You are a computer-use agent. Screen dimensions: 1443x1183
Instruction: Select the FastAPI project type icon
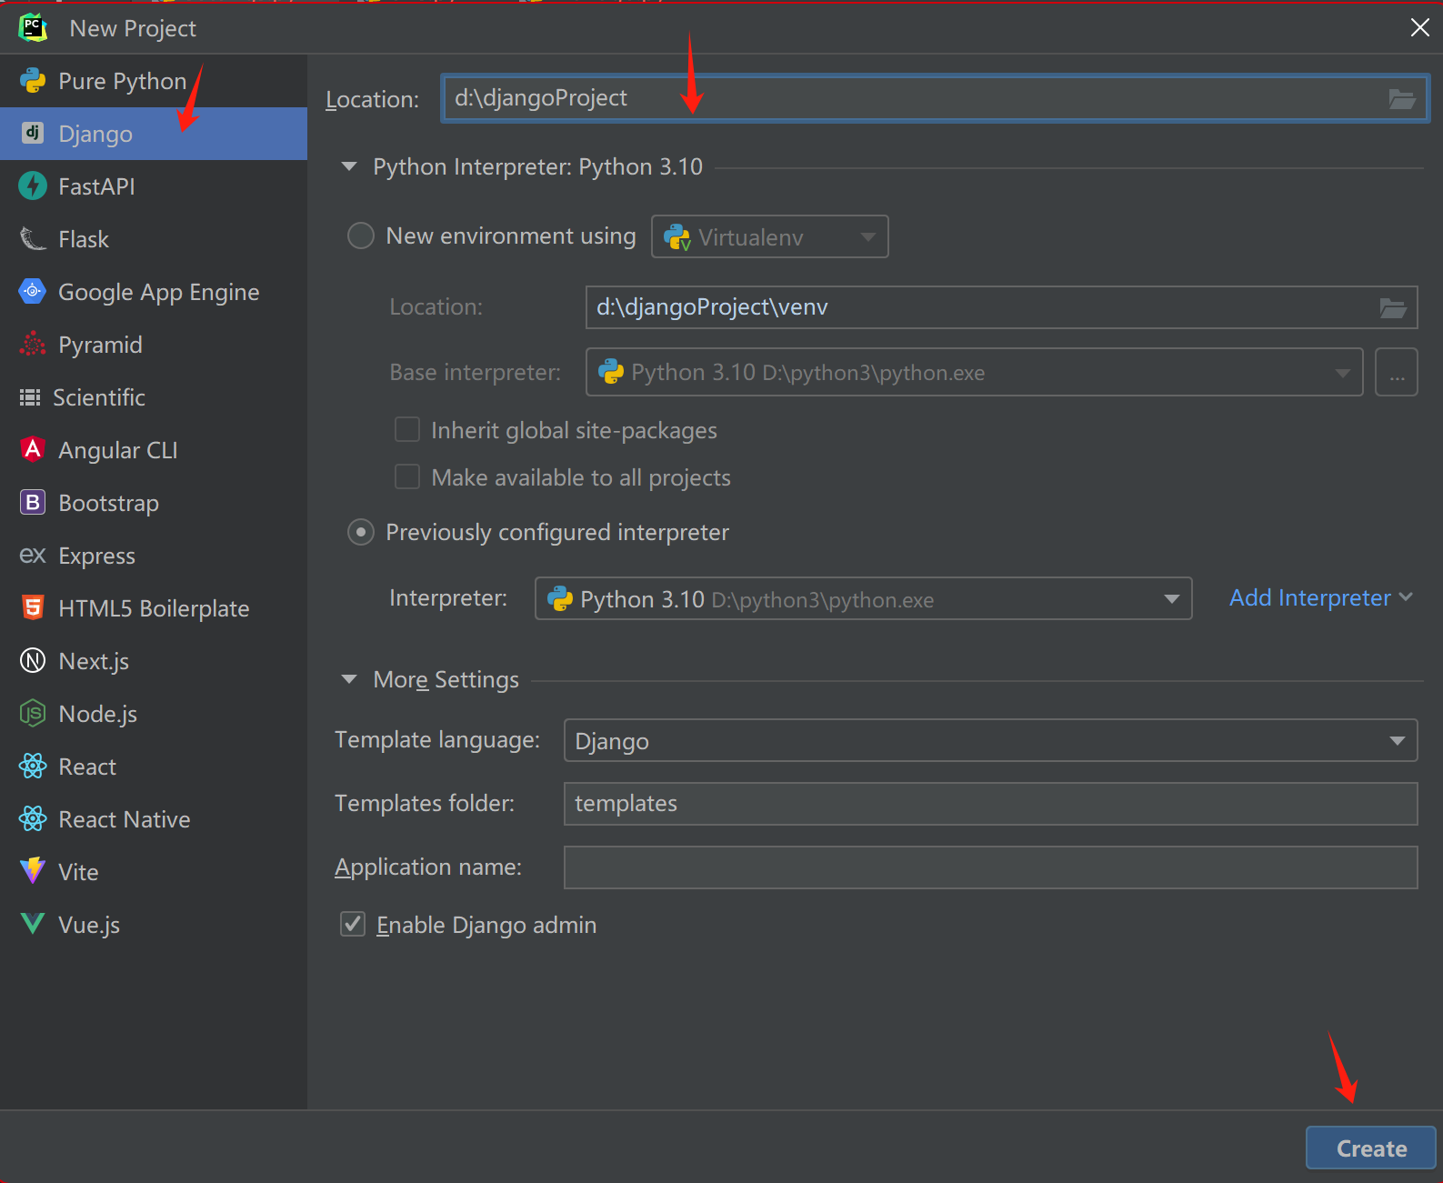tap(33, 186)
